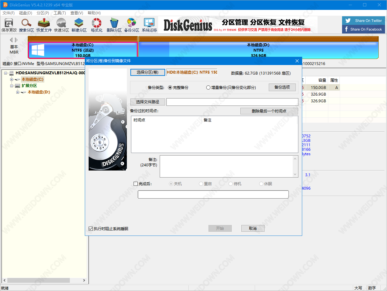
Task: Click the tree panel horizontal scrollbar thumb
Action: pos(39,280)
